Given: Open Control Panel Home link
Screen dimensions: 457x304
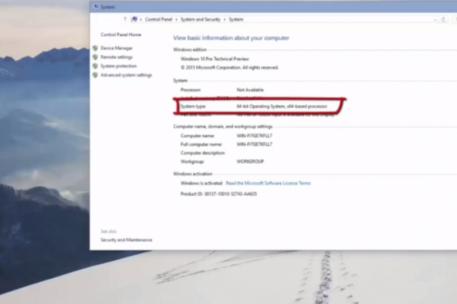Looking at the screenshot, I should click(120, 35).
